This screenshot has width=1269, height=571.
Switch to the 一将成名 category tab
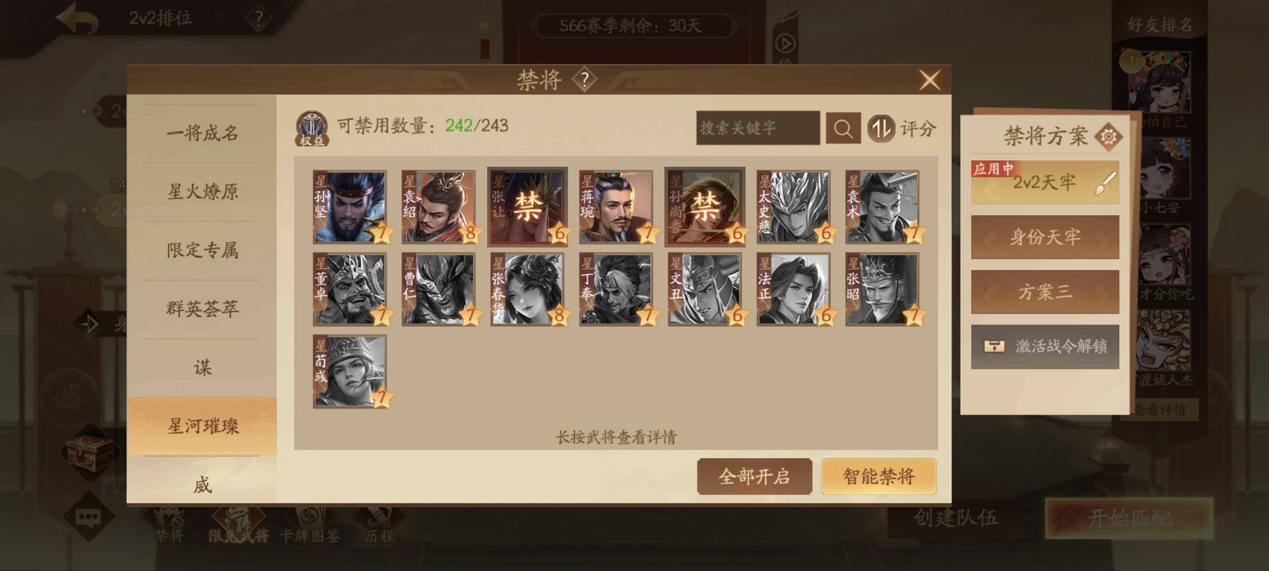tap(202, 133)
